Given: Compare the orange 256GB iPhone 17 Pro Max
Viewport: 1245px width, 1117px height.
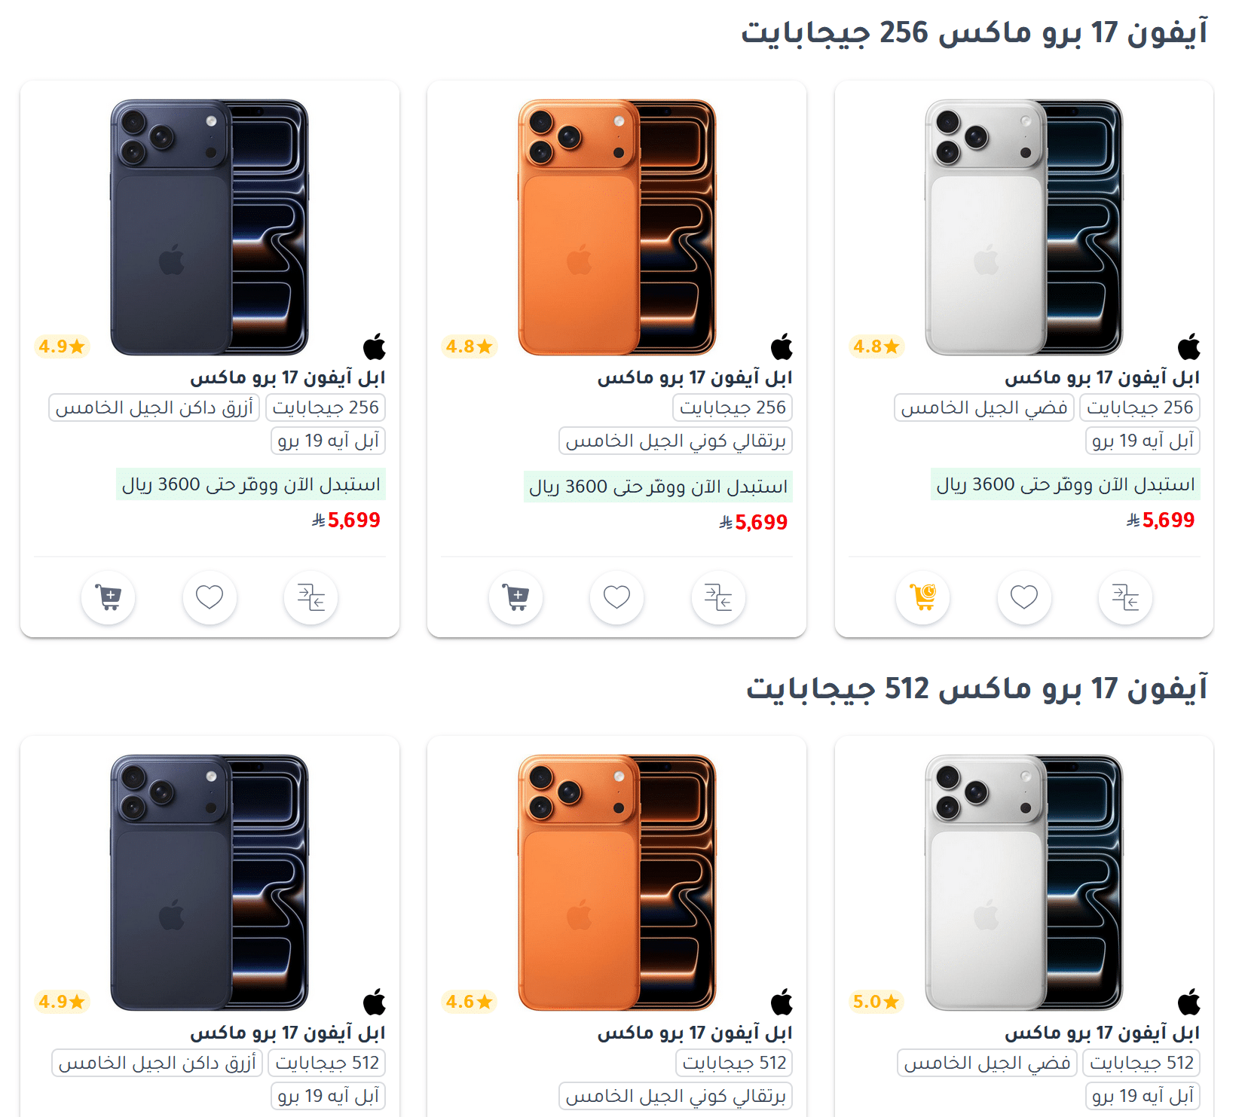Looking at the screenshot, I should point(718,597).
